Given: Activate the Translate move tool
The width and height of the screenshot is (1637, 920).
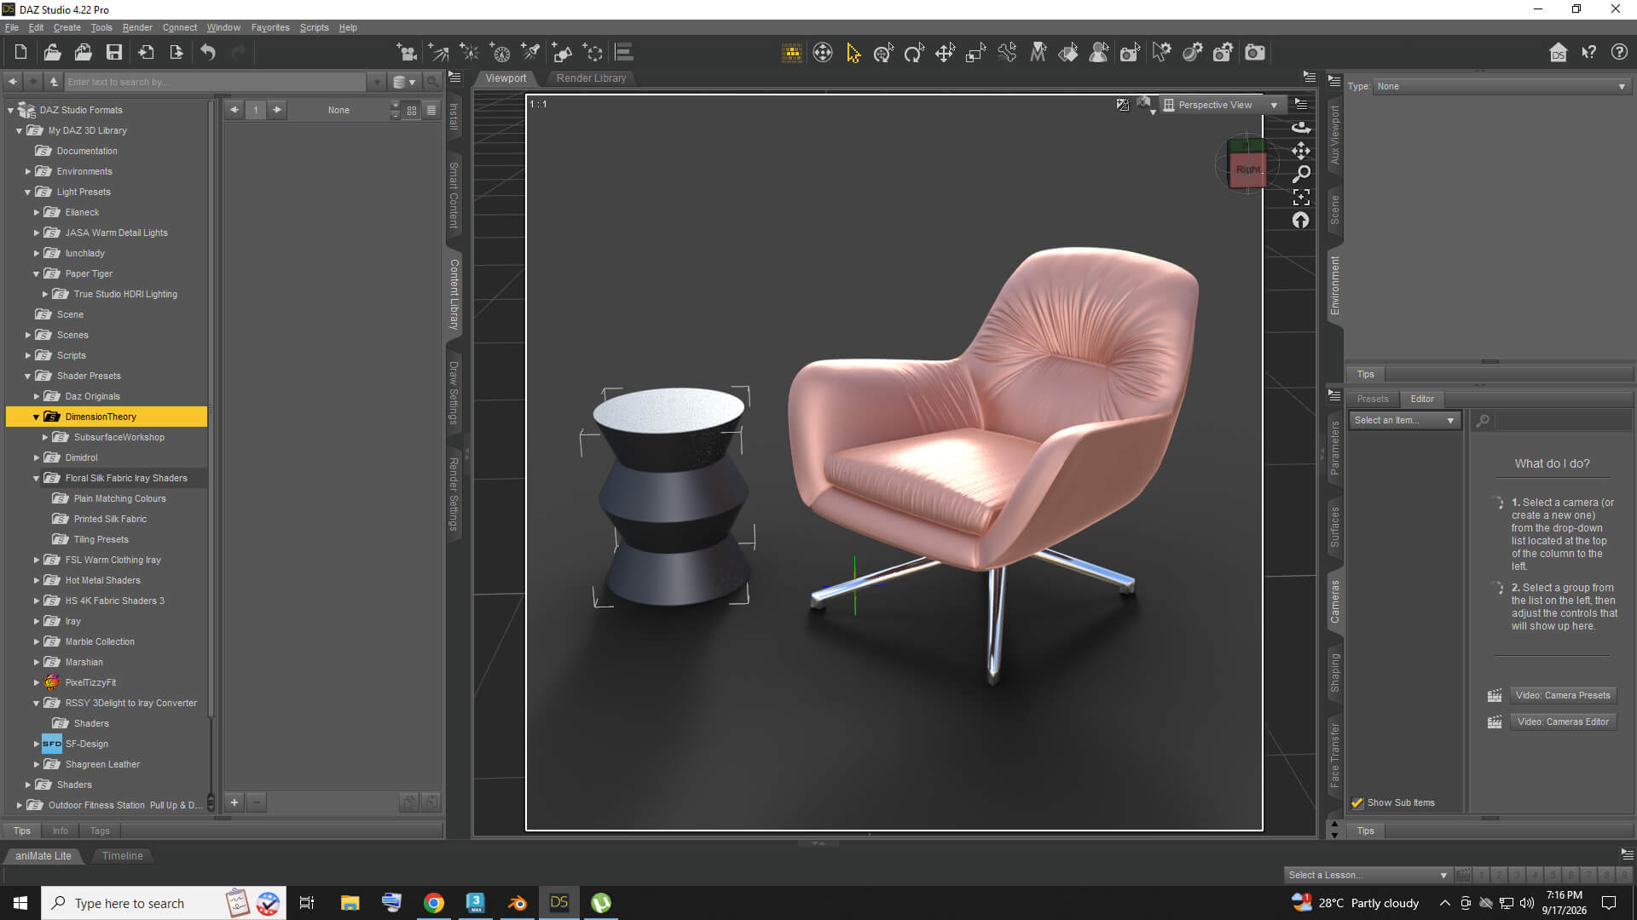Looking at the screenshot, I should click(x=945, y=53).
